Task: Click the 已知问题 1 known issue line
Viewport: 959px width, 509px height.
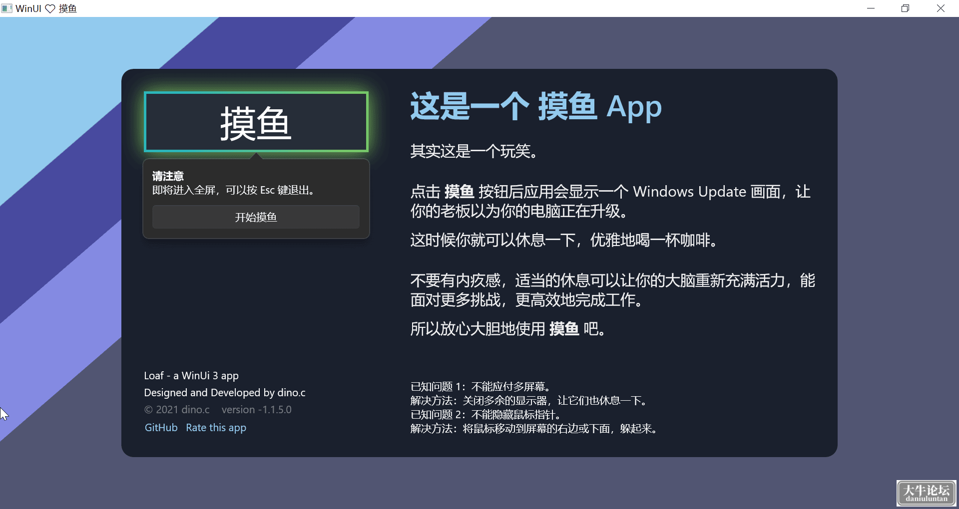Action: click(x=480, y=387)
